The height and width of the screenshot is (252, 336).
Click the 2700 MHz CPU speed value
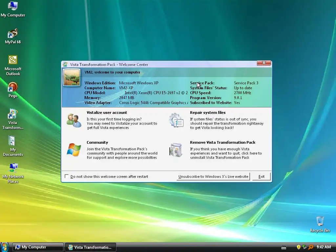[x=242, y=93]
